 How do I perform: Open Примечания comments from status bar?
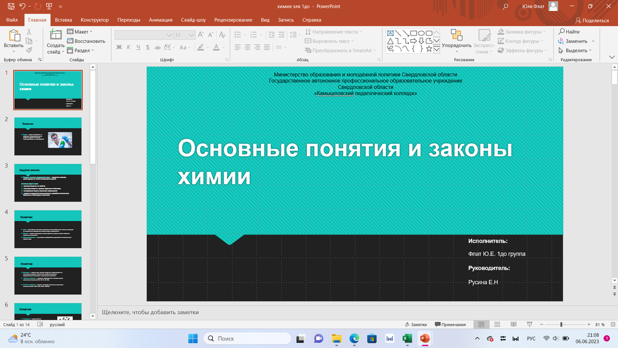tap(451, 324)
